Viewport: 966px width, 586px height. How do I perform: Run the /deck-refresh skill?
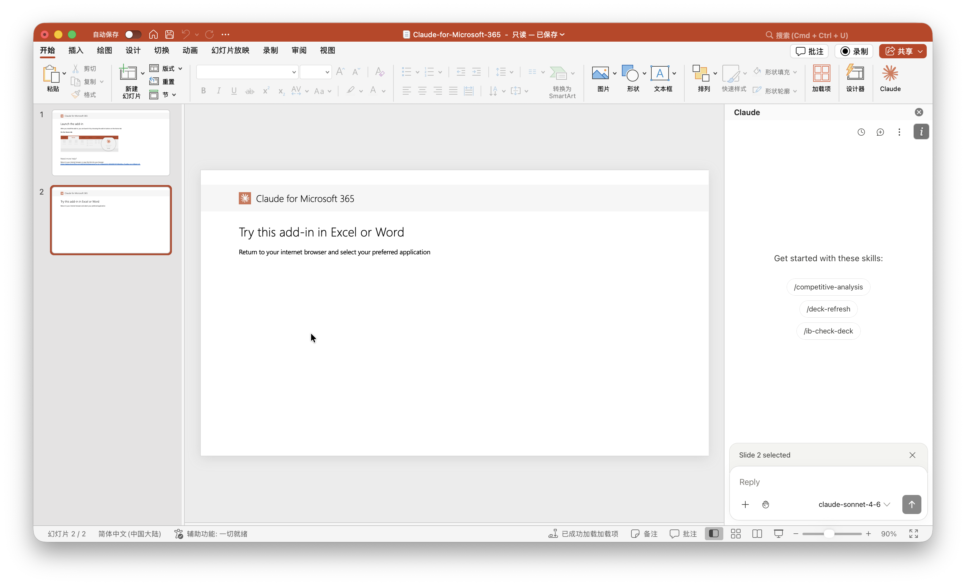click(x=828, y=309)
